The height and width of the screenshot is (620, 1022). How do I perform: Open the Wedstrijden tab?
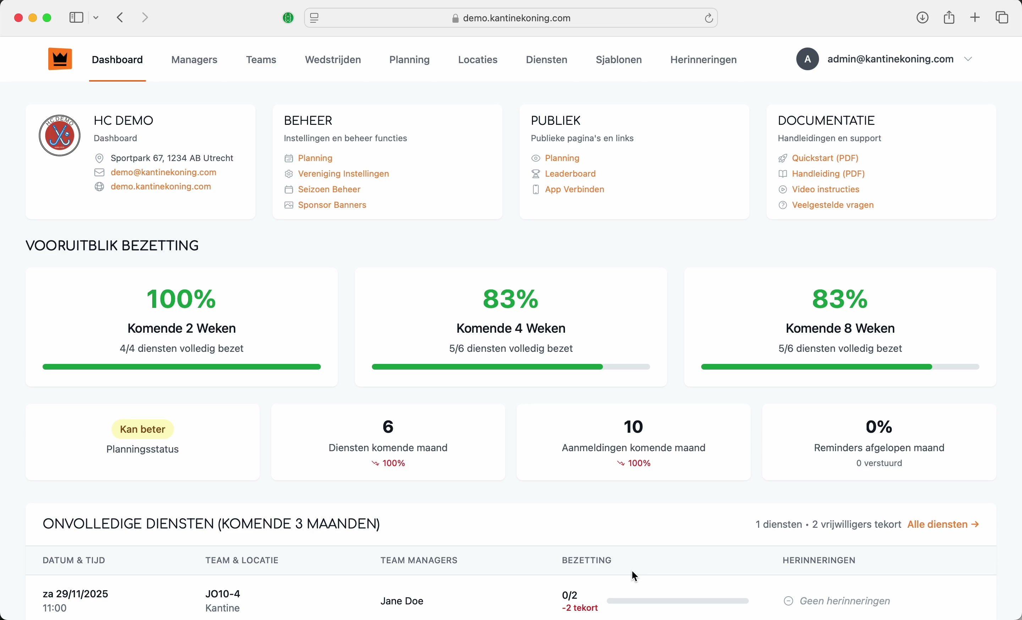pos(333,60)
